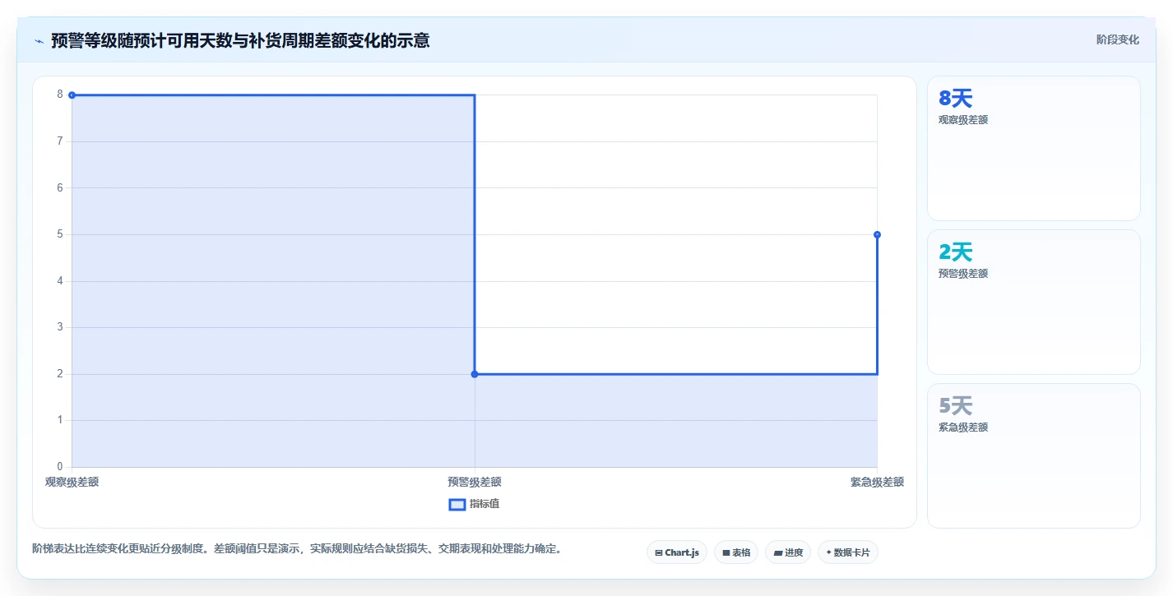This screenshot has height=596, width=1173.
Task: Toggle the 指标值 legend item
Action: point(474,504)
